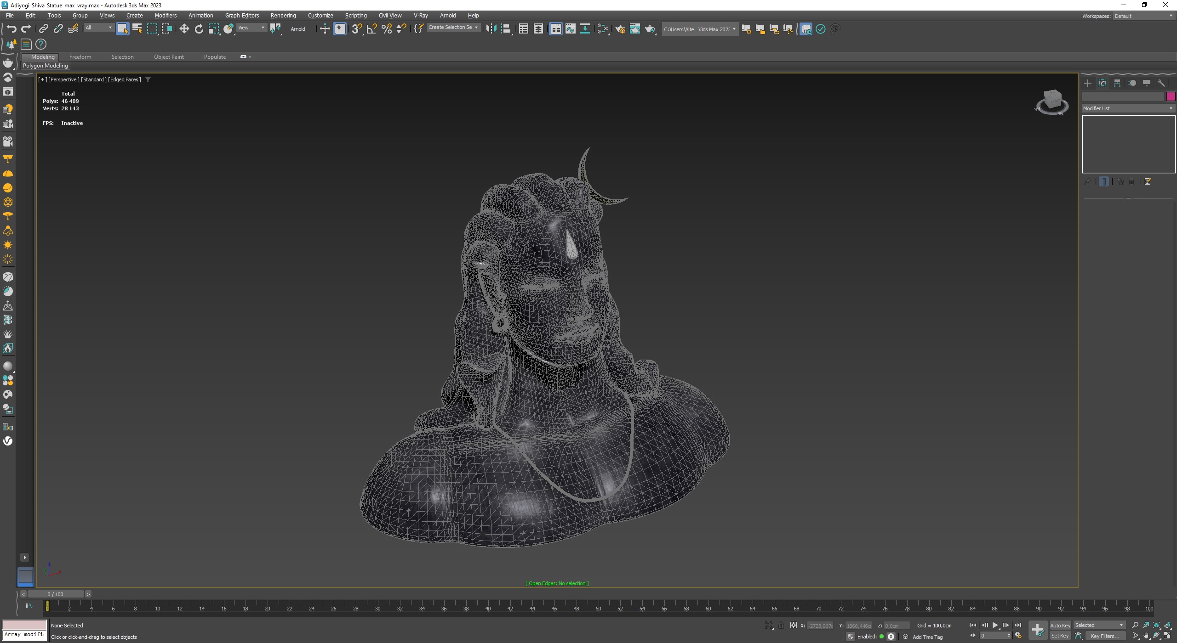Expand the ribbon minimize options arrow
The image size is (1177, 643).
point(250,57)
